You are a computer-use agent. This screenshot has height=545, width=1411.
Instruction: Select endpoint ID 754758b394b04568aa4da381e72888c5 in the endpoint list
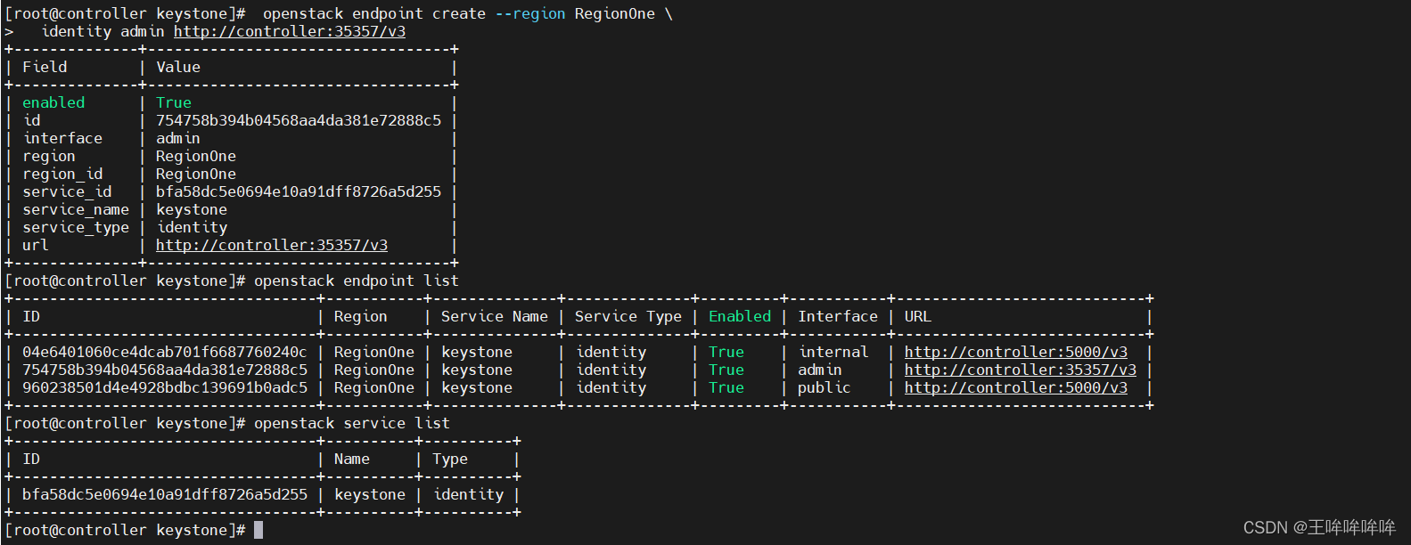(165, 370)
